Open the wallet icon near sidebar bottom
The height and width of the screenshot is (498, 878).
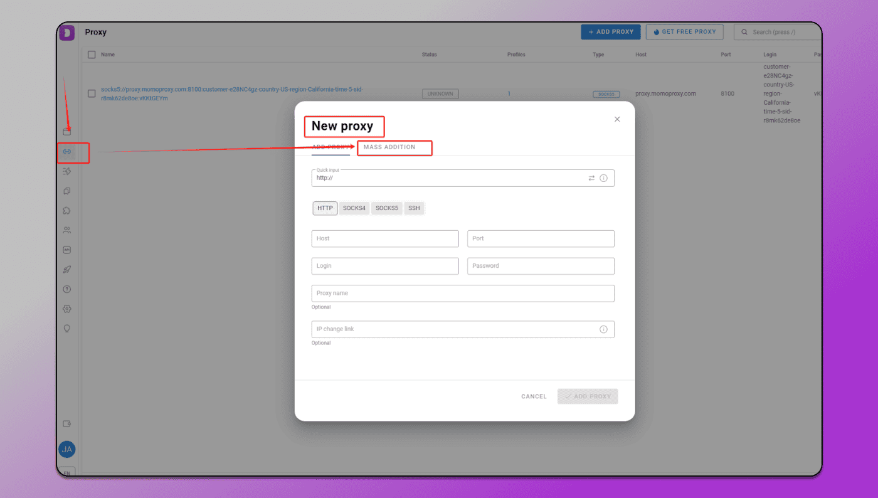point(67,424)
